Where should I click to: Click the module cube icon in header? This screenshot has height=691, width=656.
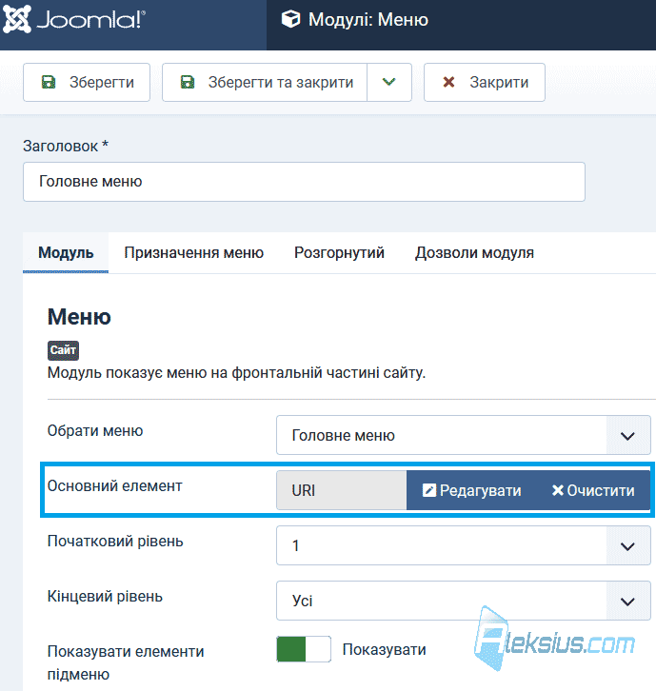[291, 19]
